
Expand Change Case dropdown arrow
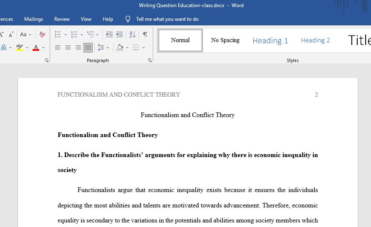[x=30, y=35]
